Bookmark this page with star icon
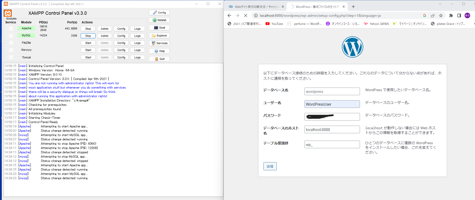 tap(441, 15)
